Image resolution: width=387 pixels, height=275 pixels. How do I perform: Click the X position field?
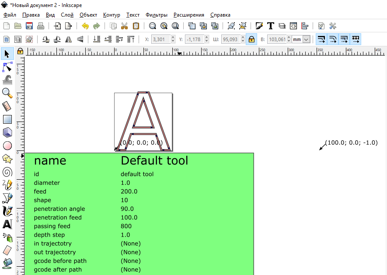tap(161, 39)
